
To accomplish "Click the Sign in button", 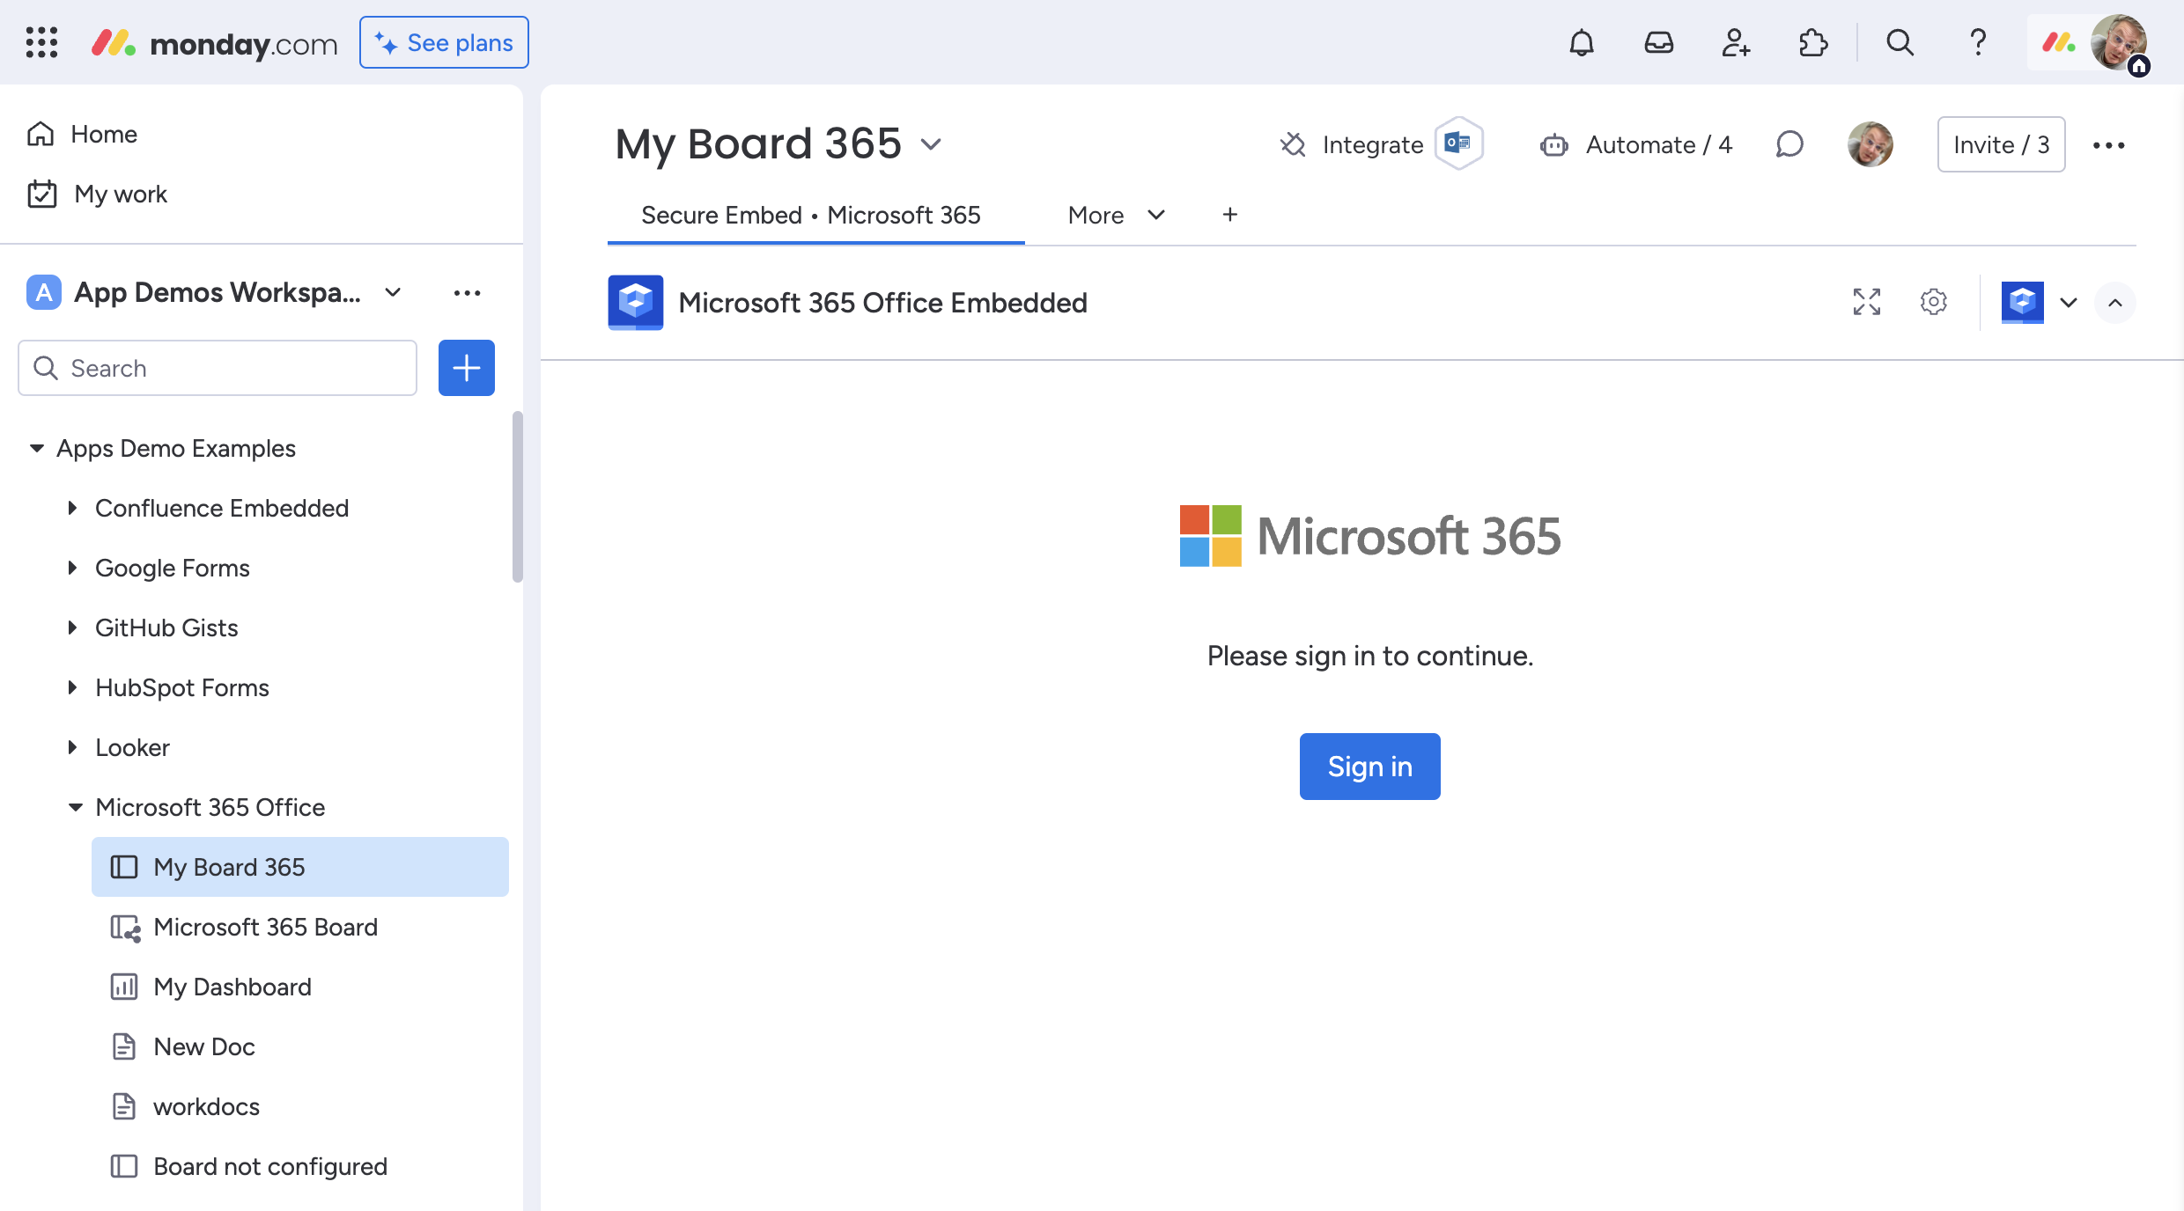I will 1369,766.
